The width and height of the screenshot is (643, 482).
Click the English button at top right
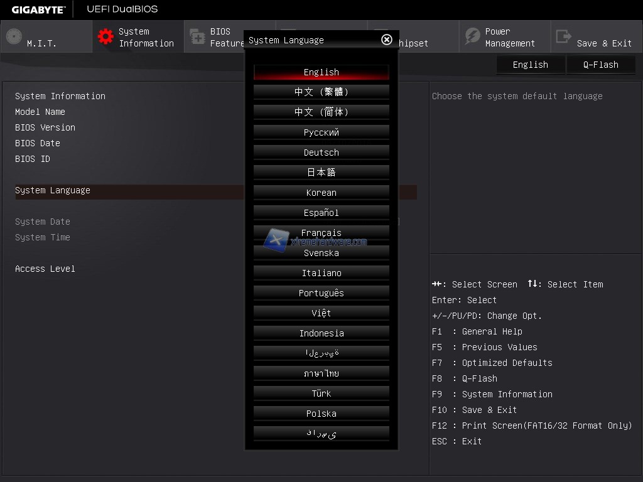530,65
